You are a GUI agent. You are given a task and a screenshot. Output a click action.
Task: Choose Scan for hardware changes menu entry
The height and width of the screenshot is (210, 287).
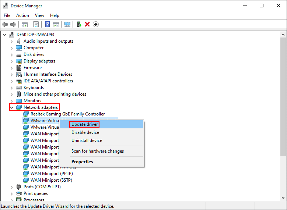pyautogui.click(x=101, y=151)
